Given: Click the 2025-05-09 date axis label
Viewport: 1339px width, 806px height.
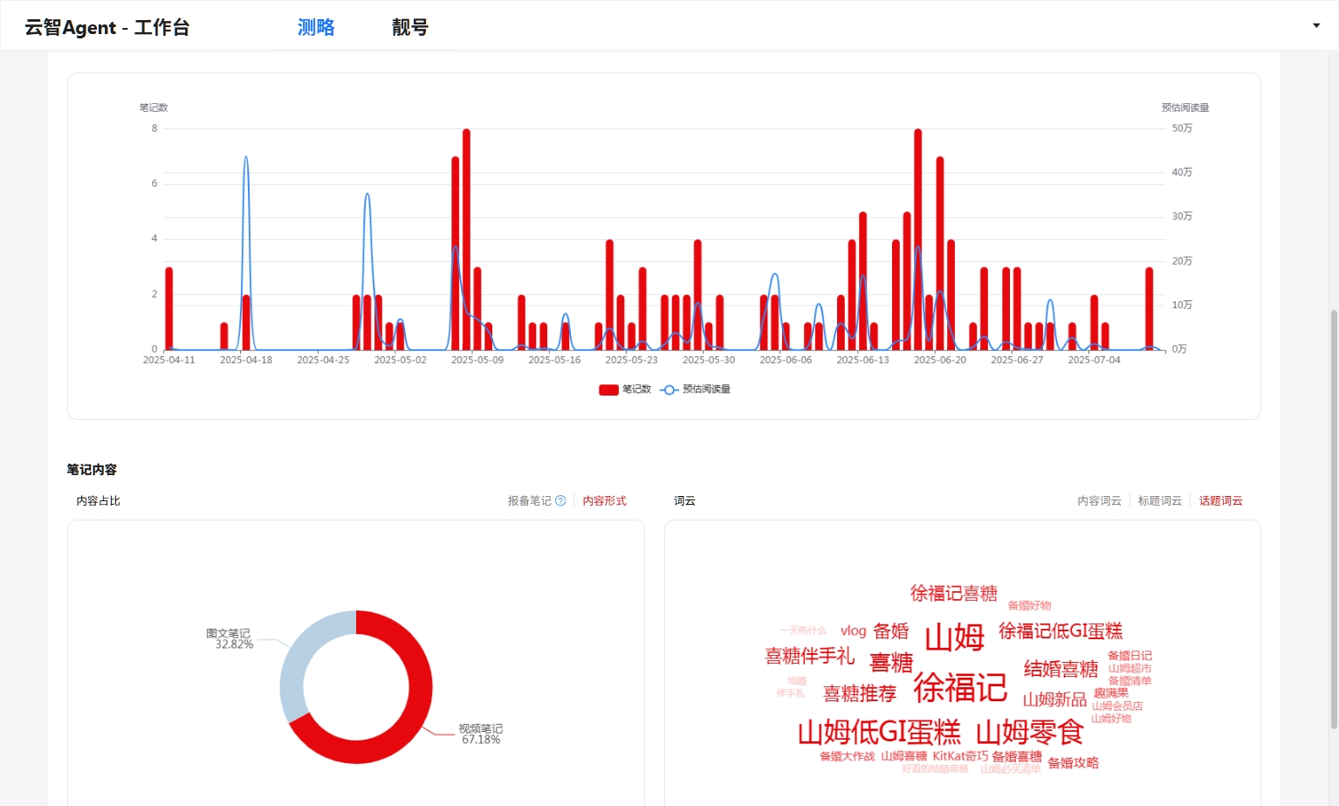Looking at the screenshot, I should tap(477, 360).
